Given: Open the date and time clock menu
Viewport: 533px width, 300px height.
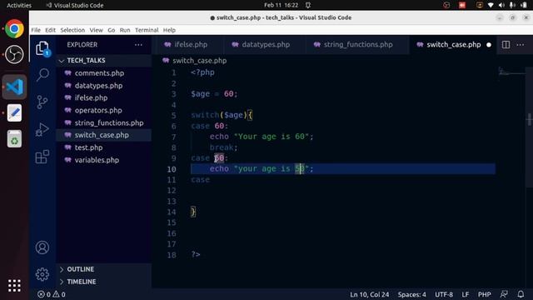Looking at the screenshot, I should point(281,5).
